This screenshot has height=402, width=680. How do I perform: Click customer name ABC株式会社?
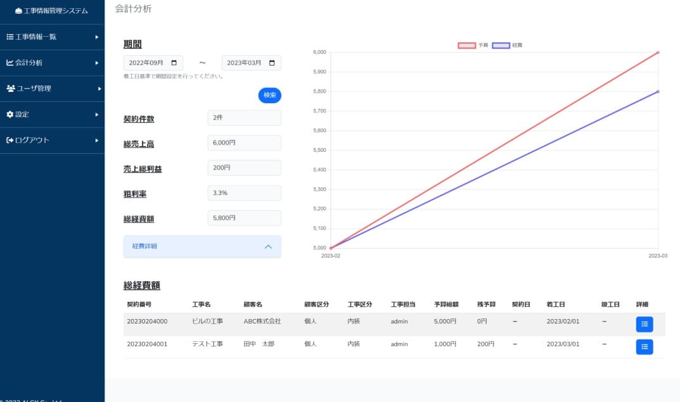(x=262, y=322)
